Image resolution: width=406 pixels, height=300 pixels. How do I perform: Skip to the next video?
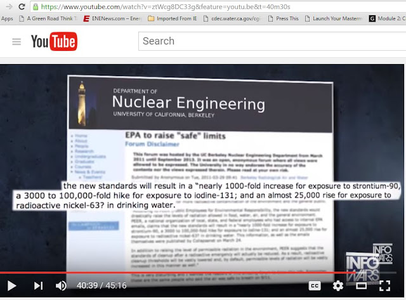coord(38,286)
